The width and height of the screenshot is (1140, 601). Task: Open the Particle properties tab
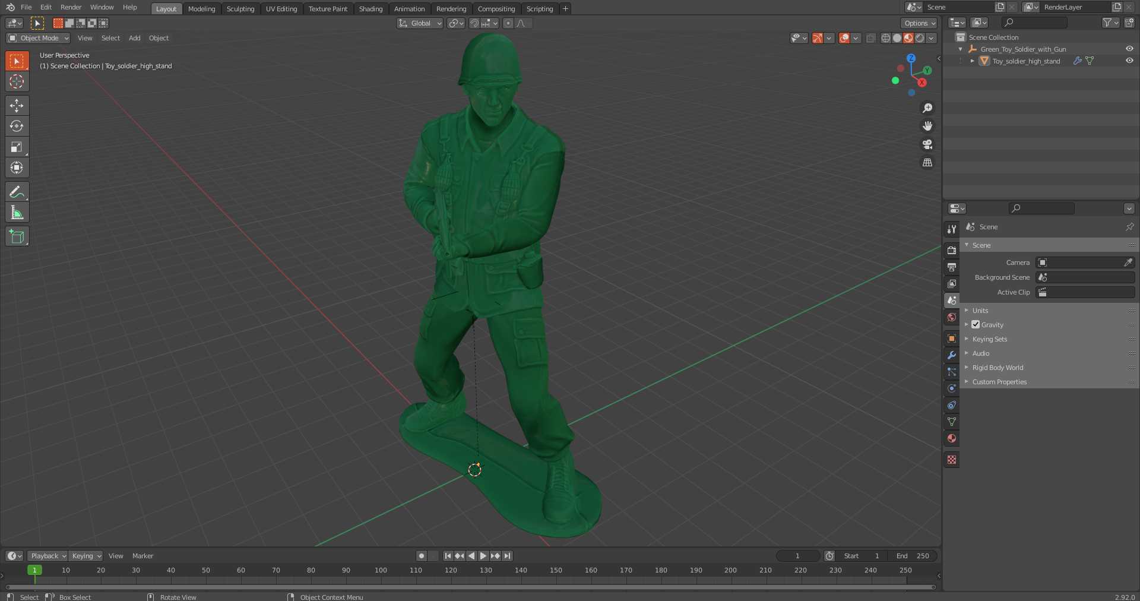[952, 372]
